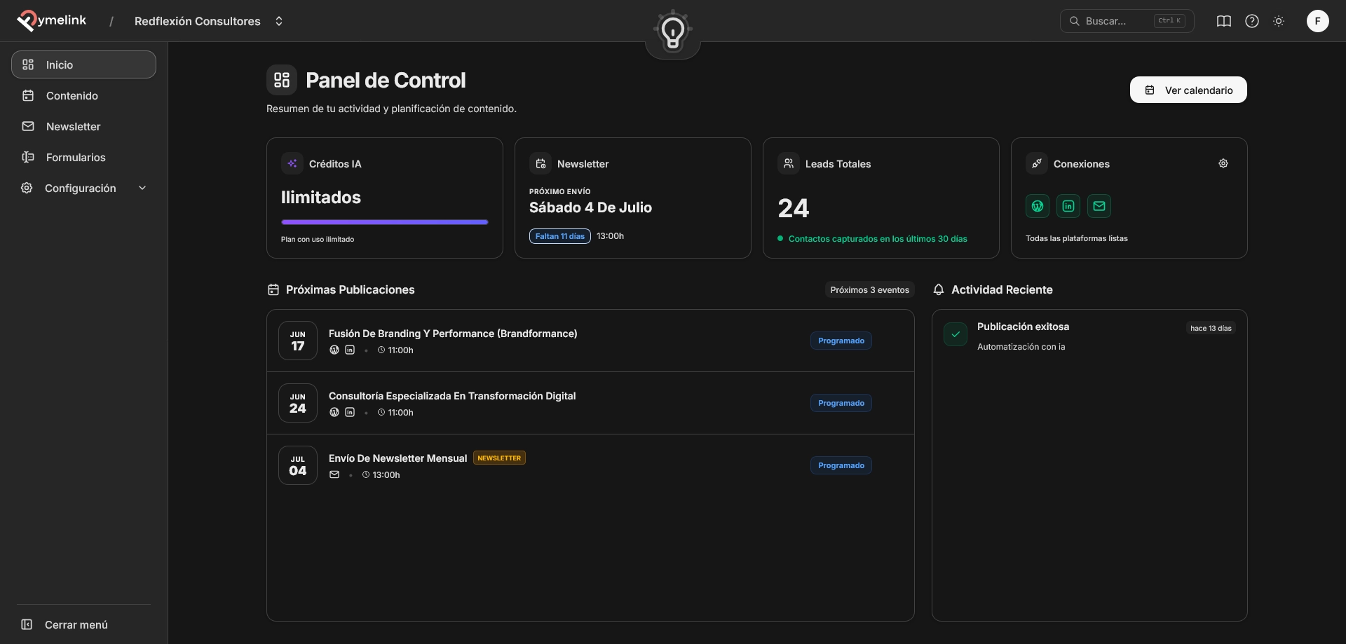Open the help question mark icon
Screen dimensions: 1346x644
click(x=1251, y=21)
